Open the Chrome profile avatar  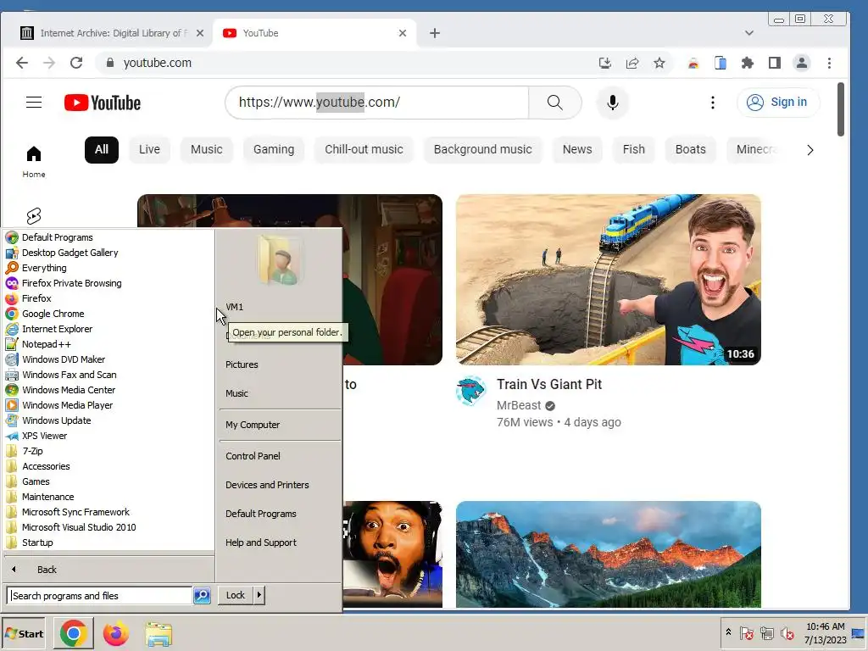click(802, 63)
